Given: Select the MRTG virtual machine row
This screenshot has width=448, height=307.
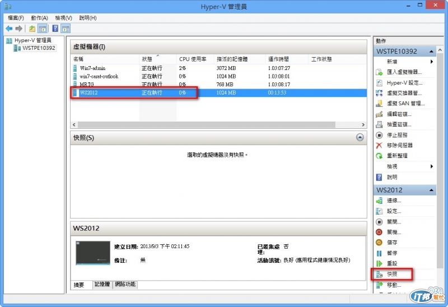Looking at the screenshot, I should [218, 85].
